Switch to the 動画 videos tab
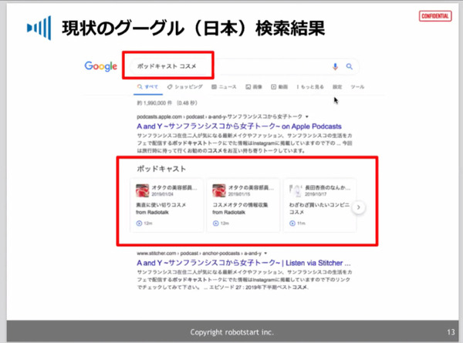Screen dimensions: 463x343 280,88
